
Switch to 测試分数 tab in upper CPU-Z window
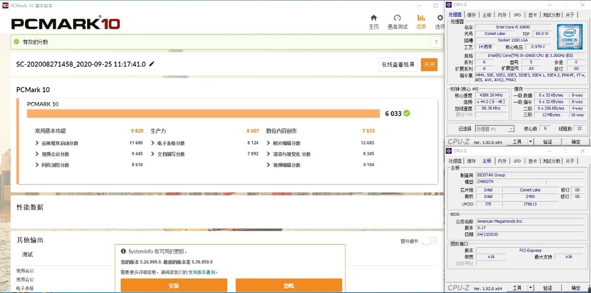(552, 15)
